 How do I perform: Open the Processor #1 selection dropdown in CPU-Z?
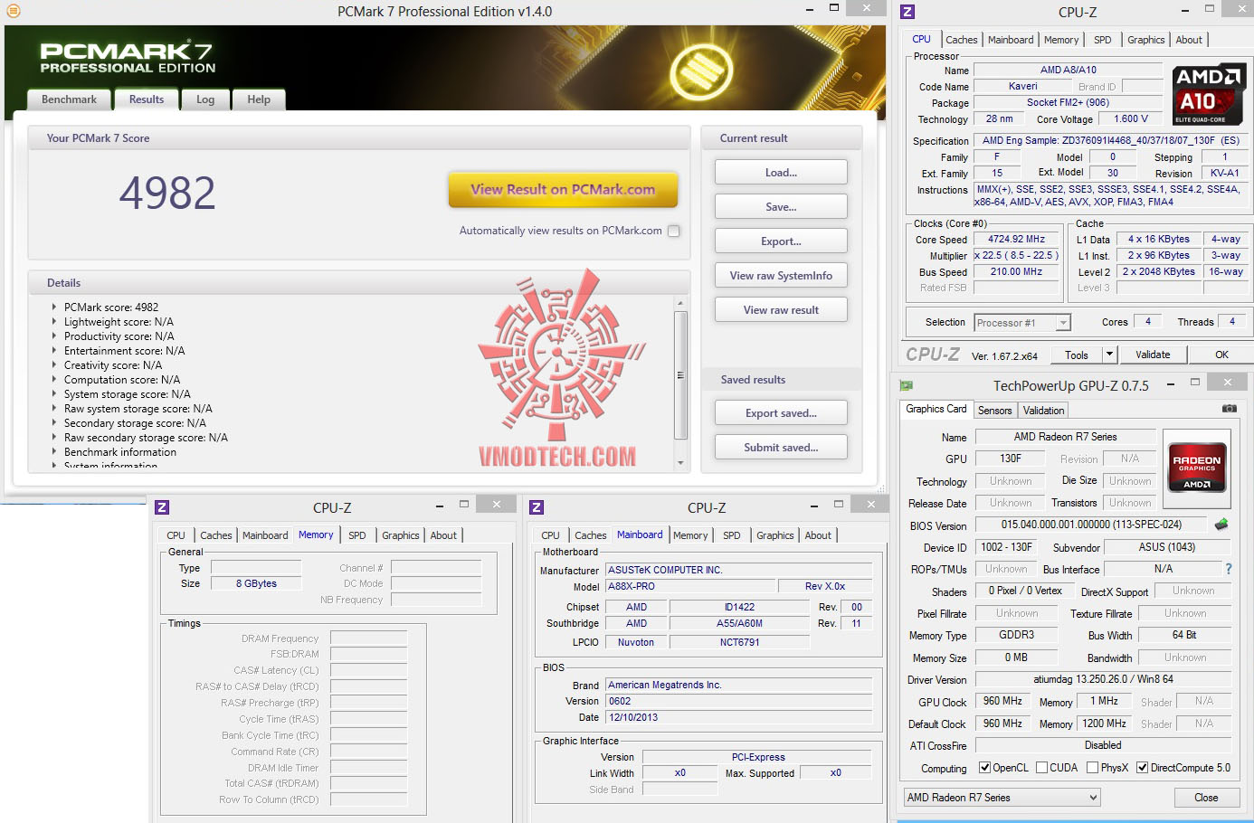[1023, 323]
